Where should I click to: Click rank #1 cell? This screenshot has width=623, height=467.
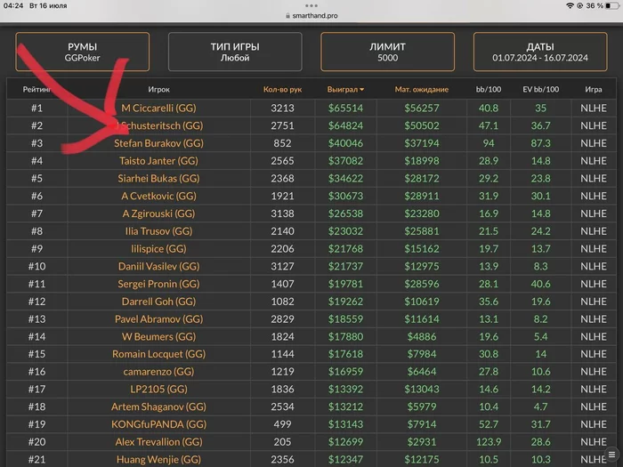coord(36,108)
